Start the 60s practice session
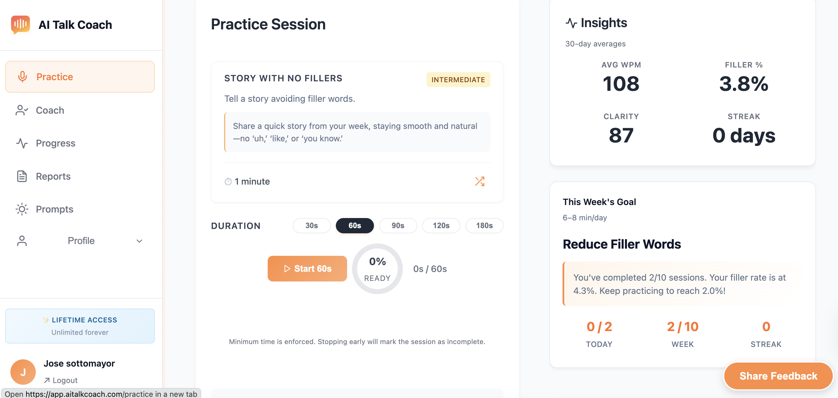The width and height of the screenshot is (838, 398). coord(307,269)
